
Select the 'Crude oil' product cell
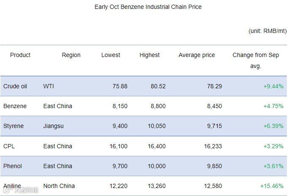(15, 86)
